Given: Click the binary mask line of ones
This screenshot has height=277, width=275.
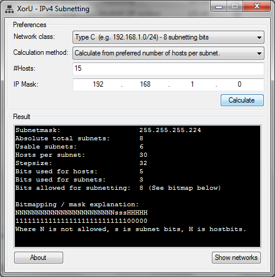Looking at the screenshot, I should pos(81,221).
